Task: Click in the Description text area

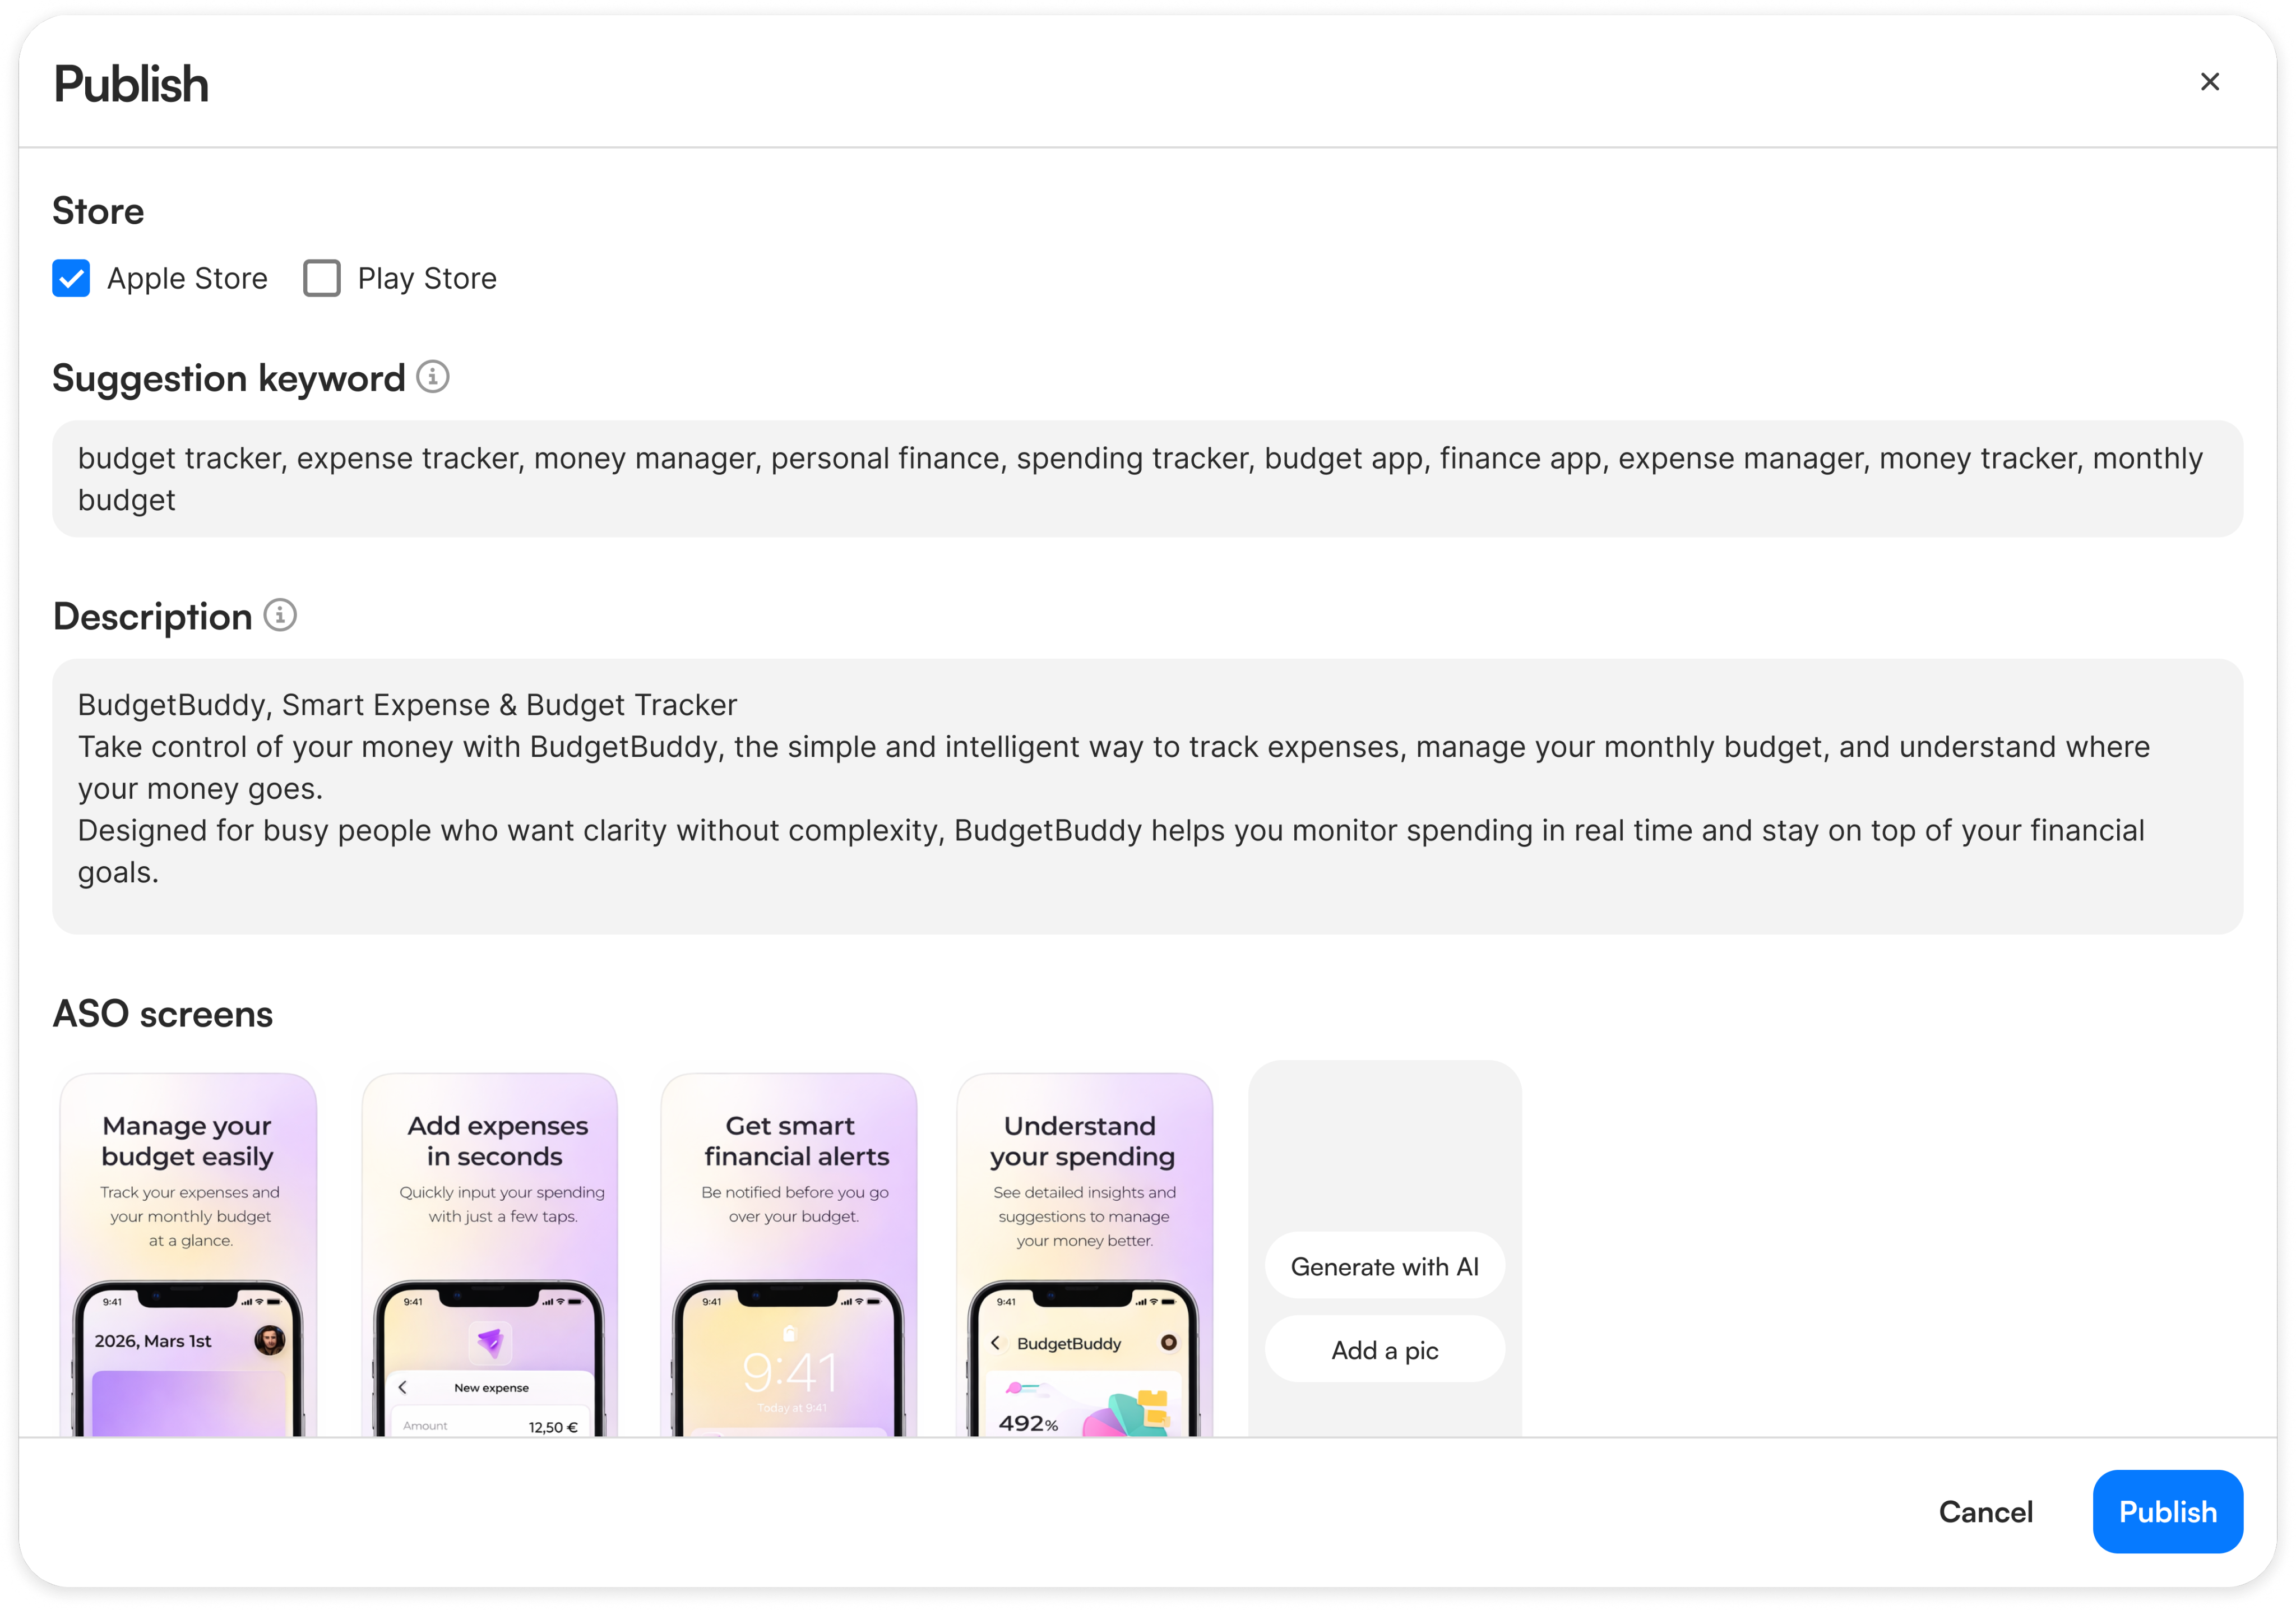Action: (1146, 796)
